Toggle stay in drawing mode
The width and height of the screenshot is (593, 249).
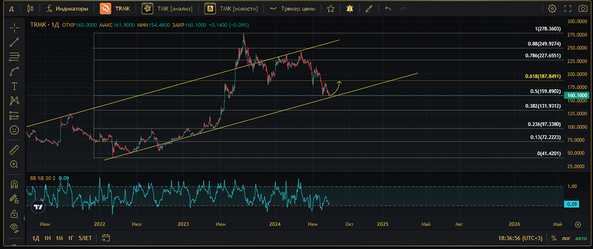(x=14, y=199)
